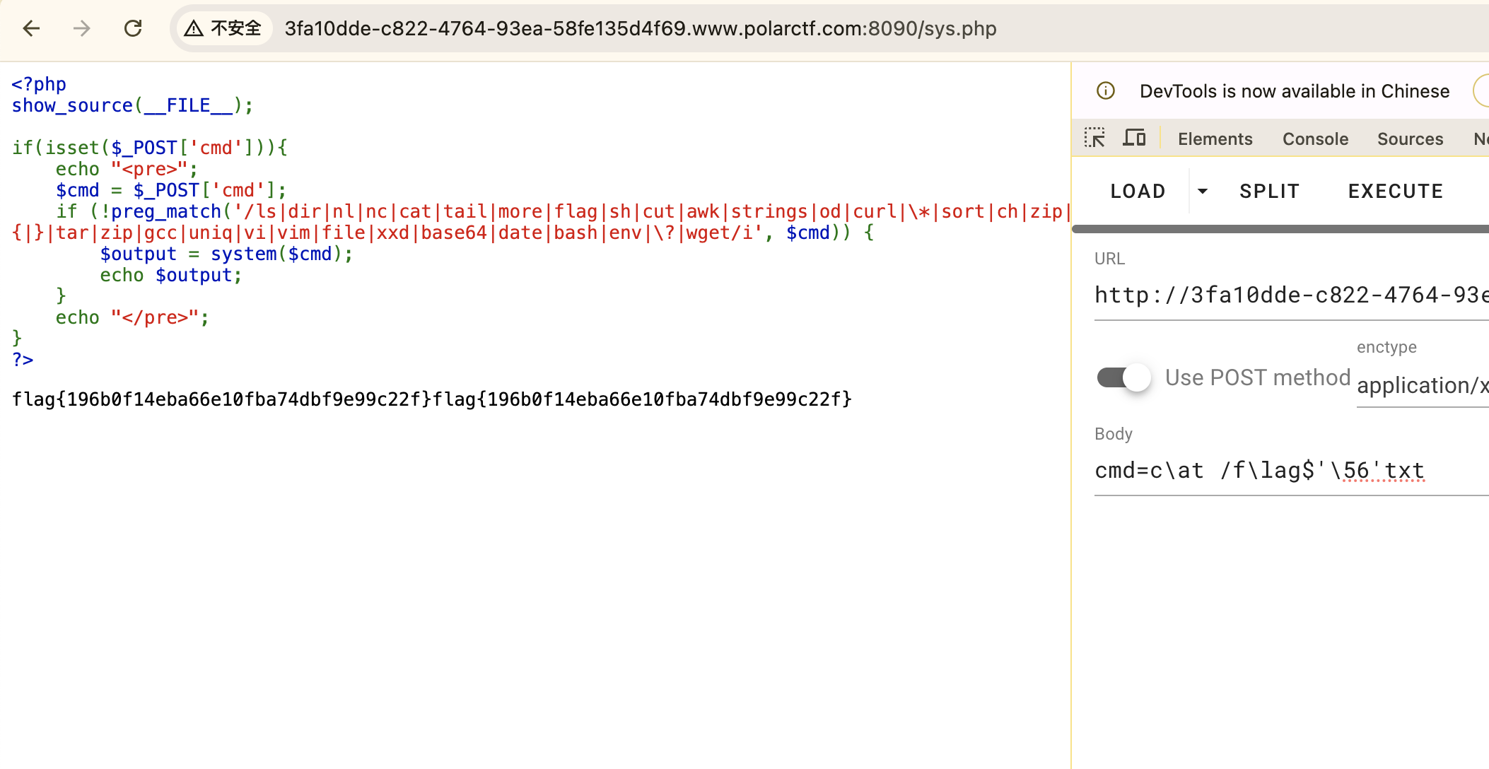Toggle the device toolbar icon
The width and height of the screenshot is (1489, 769).
coord(1134,138)
